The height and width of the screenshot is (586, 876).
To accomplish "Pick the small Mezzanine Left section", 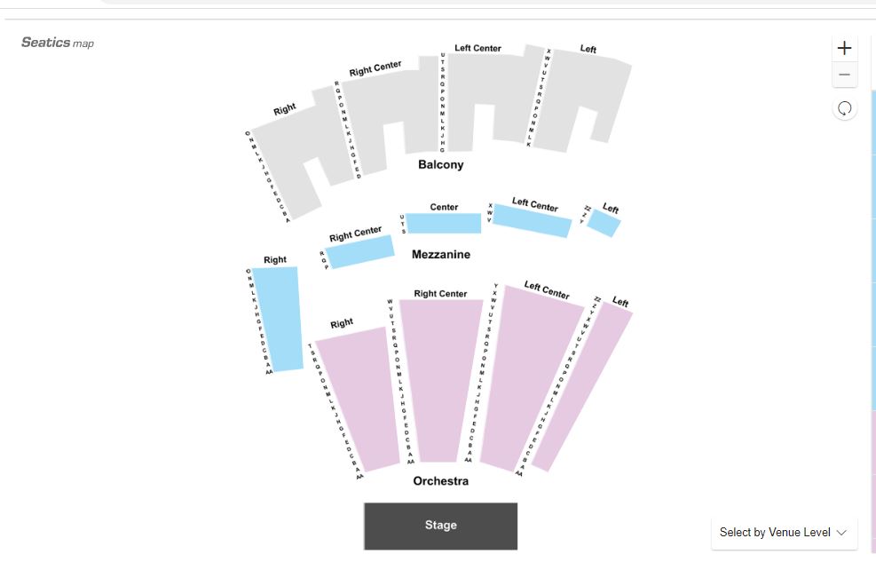I will click(x=604, y=224).
